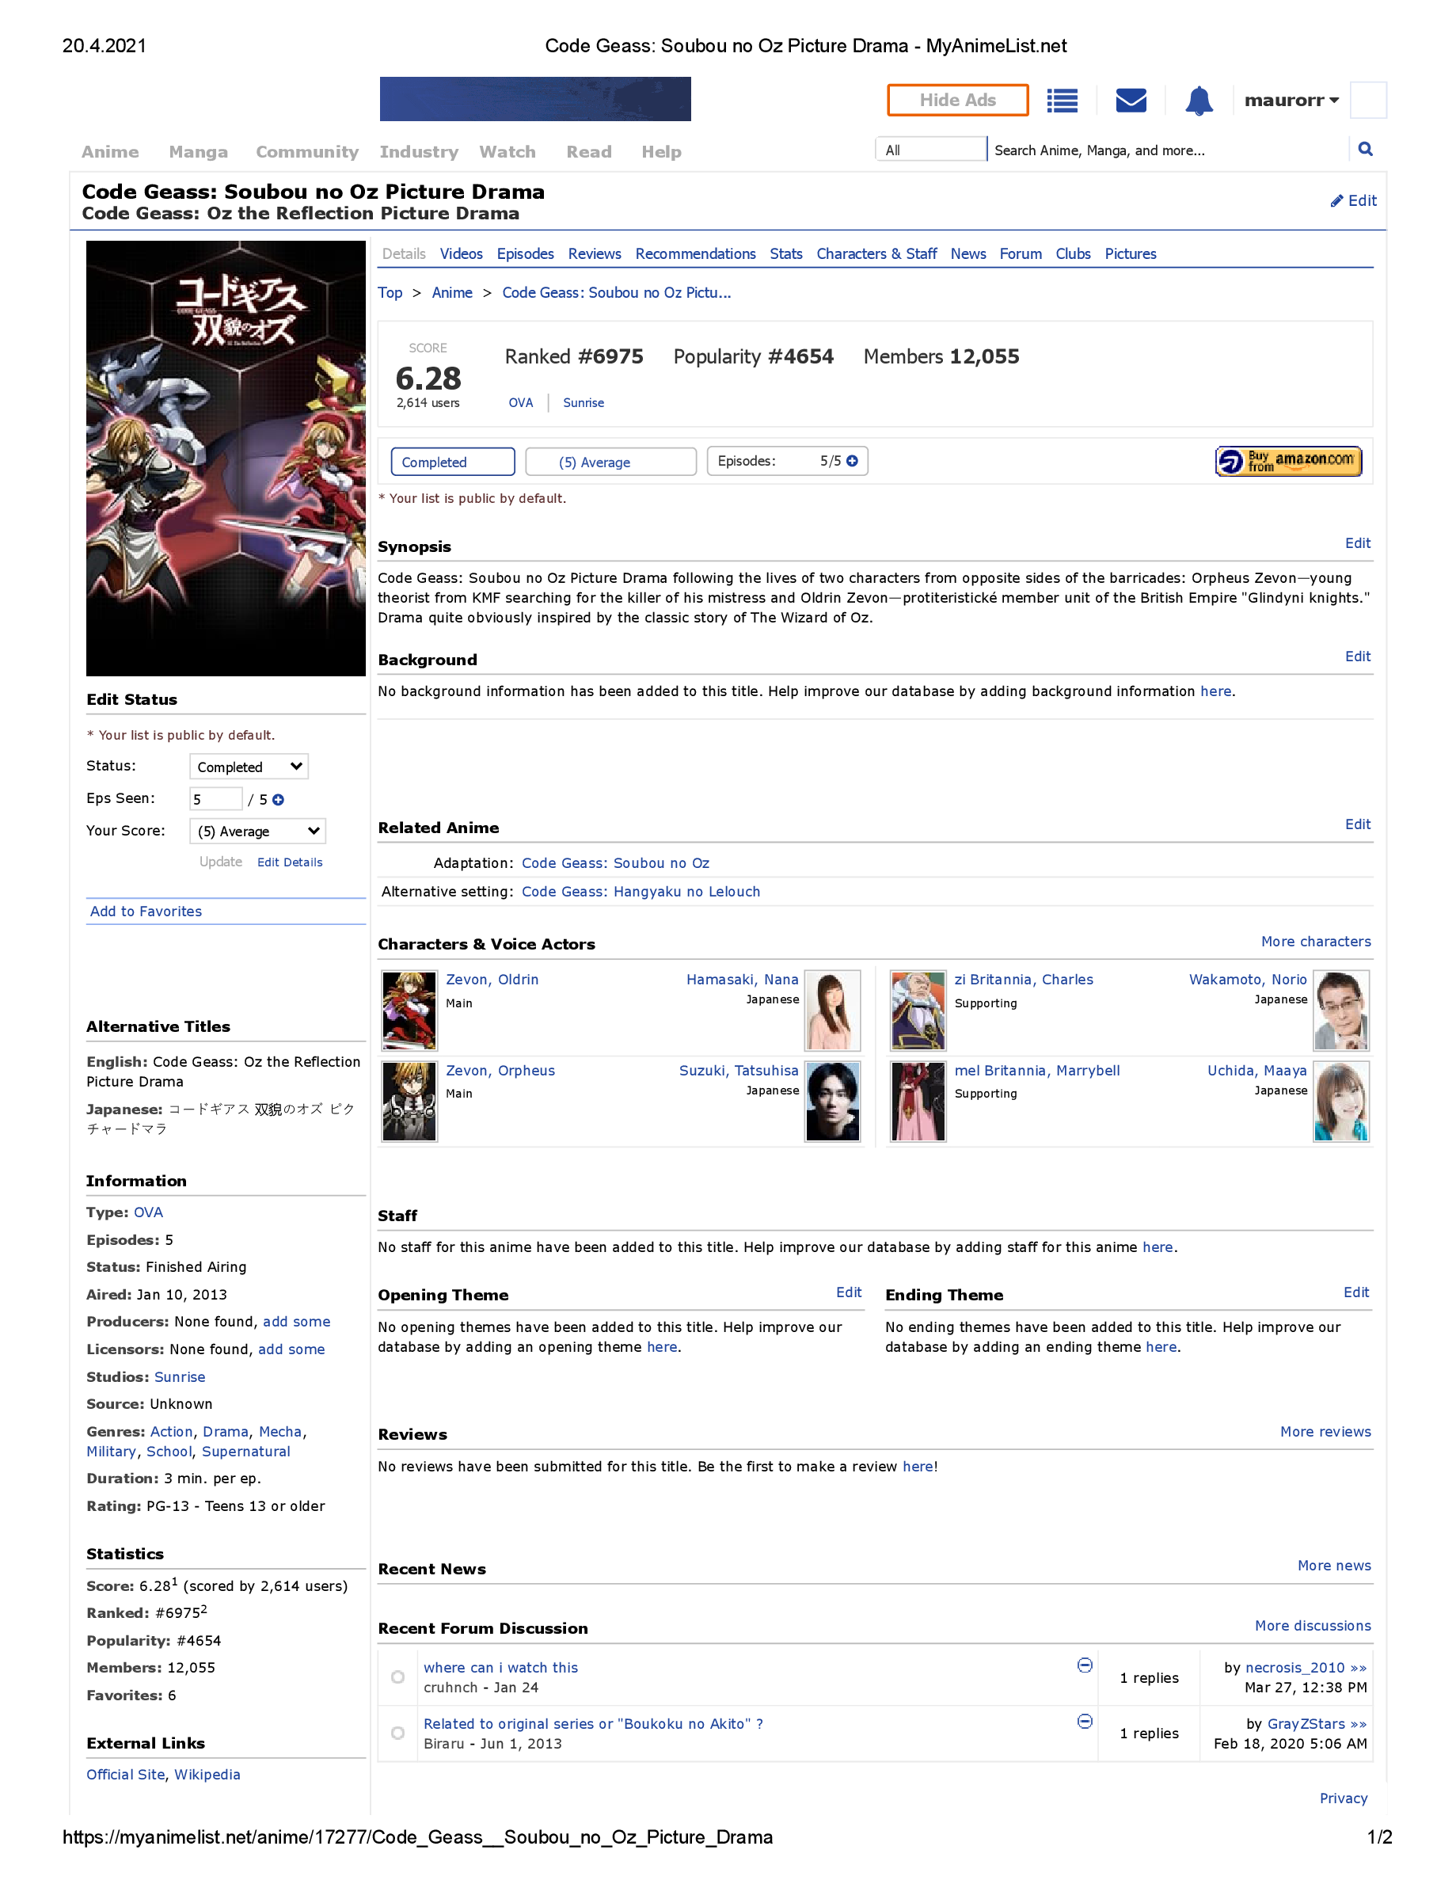Switch to the Characters & Staff tab
The width and height of the screenshot is (1456, 1884).
pyautogui.click(x=876, y=253)
